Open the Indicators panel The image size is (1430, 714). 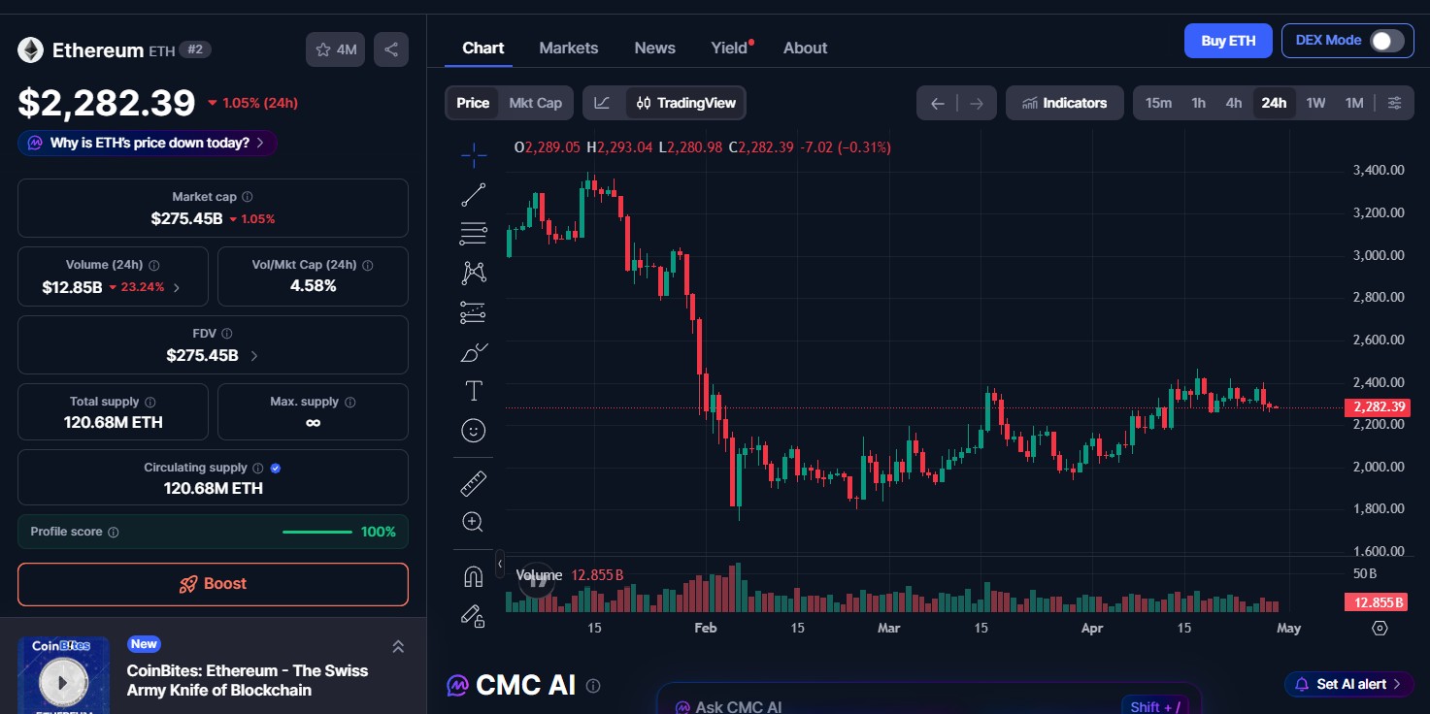tap(1064, 102)
